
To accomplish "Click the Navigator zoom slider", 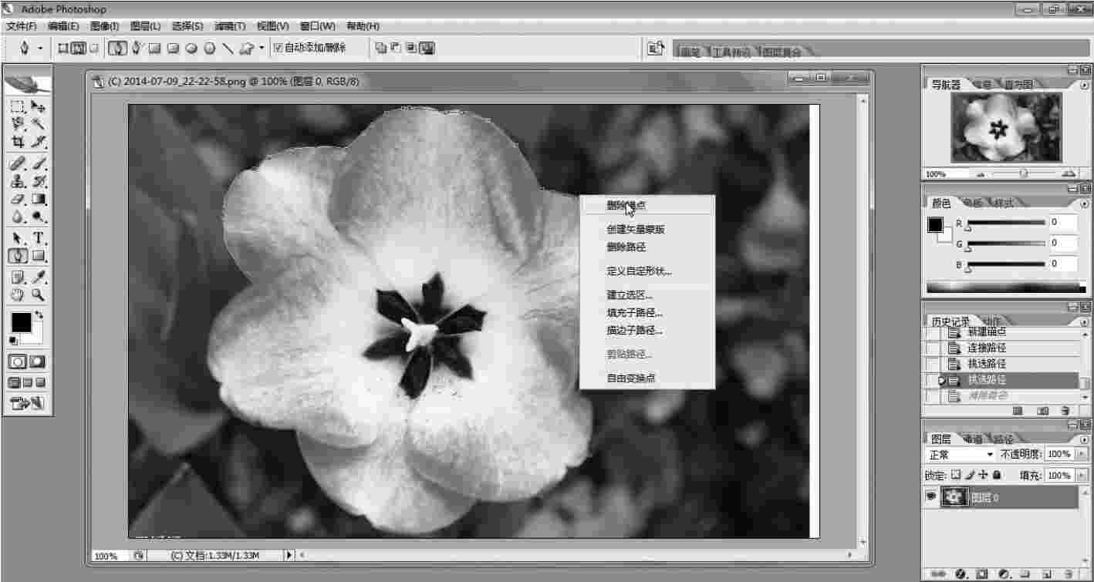I will tap(1024, 173).
